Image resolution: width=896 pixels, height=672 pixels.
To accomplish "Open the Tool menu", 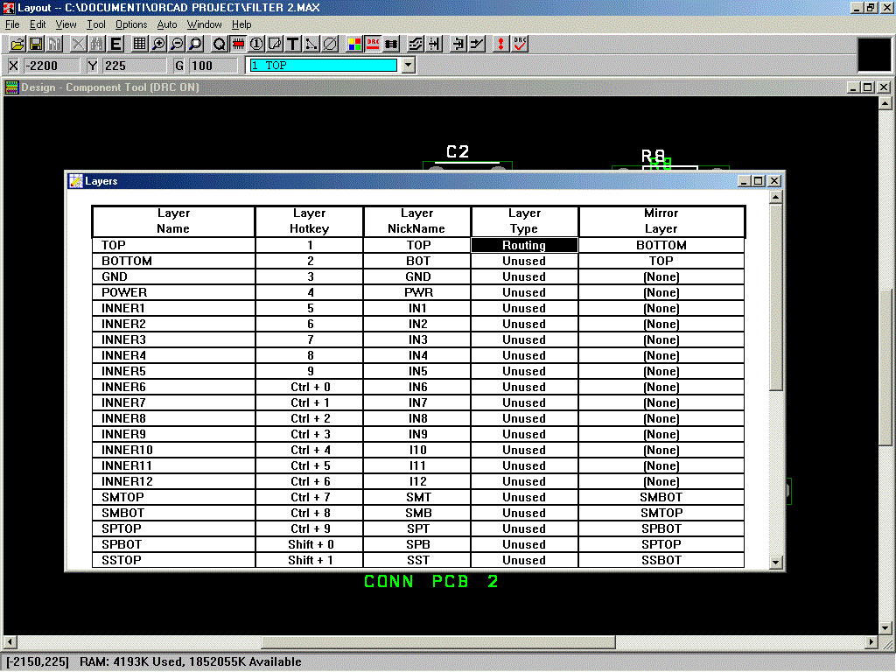I will coord(96,24).
